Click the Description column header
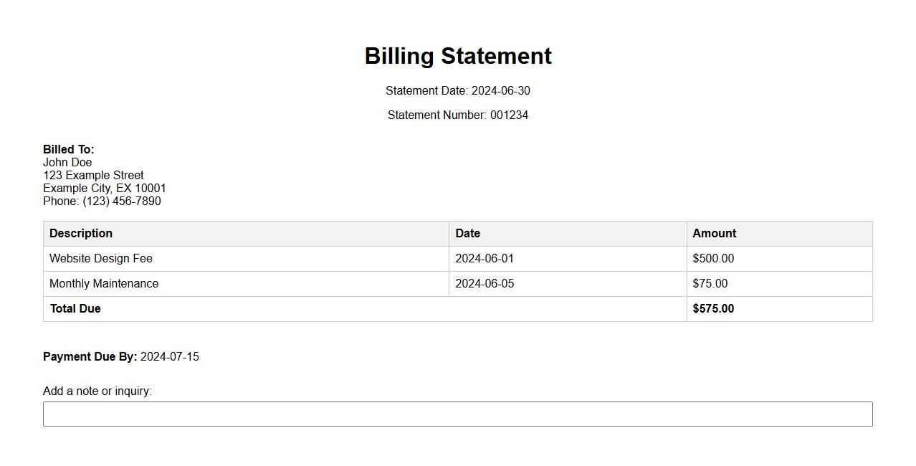916x466 pixels. pos(81,234)
